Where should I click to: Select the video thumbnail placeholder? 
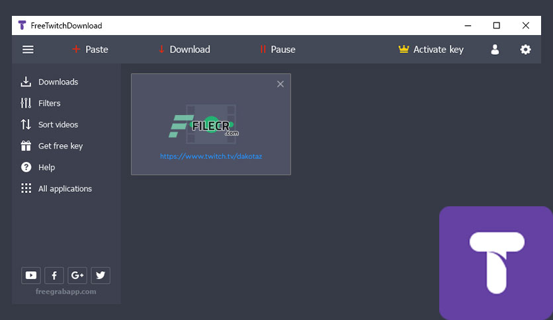tap(211, 124)
